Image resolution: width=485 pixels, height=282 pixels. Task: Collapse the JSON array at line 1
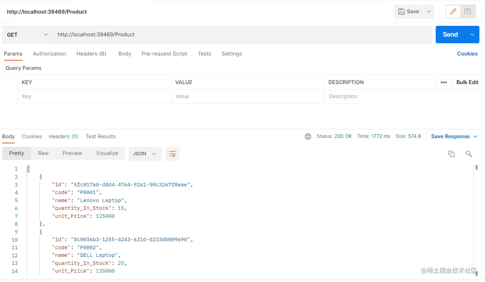pos(28,169)
